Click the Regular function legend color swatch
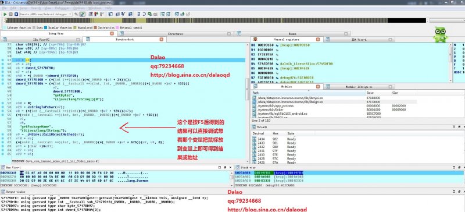This screenshot has height=212, width=465. tap(46, 27)
